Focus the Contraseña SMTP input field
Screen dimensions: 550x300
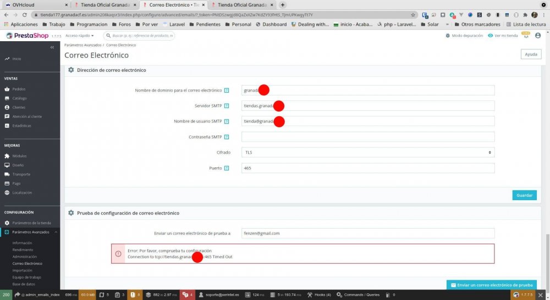tap(368, 137)
